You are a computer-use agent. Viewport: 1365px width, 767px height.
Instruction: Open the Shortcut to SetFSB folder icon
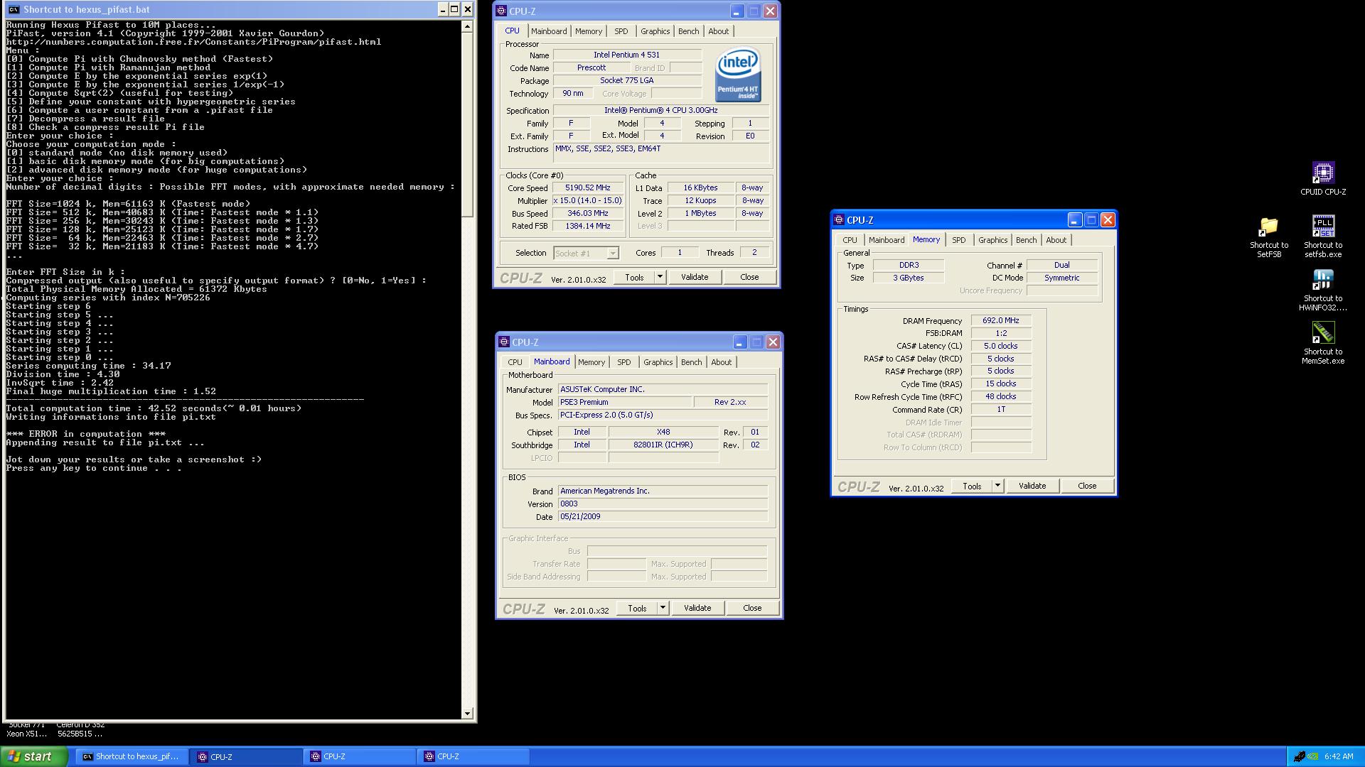(x=1269, y=227)
